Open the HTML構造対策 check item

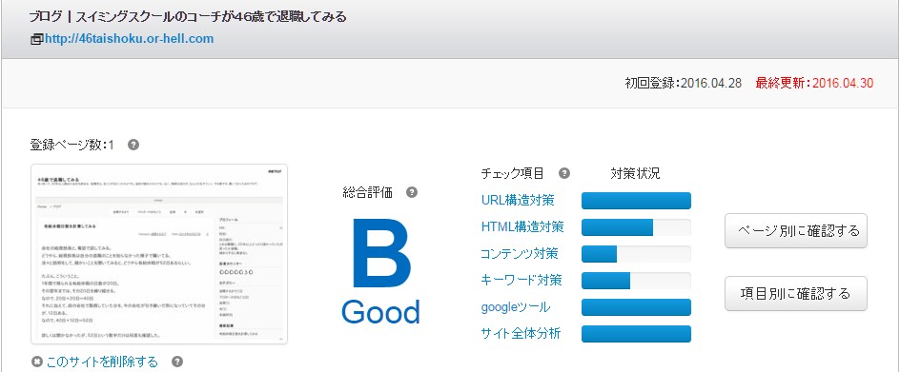tap(522, 227)
